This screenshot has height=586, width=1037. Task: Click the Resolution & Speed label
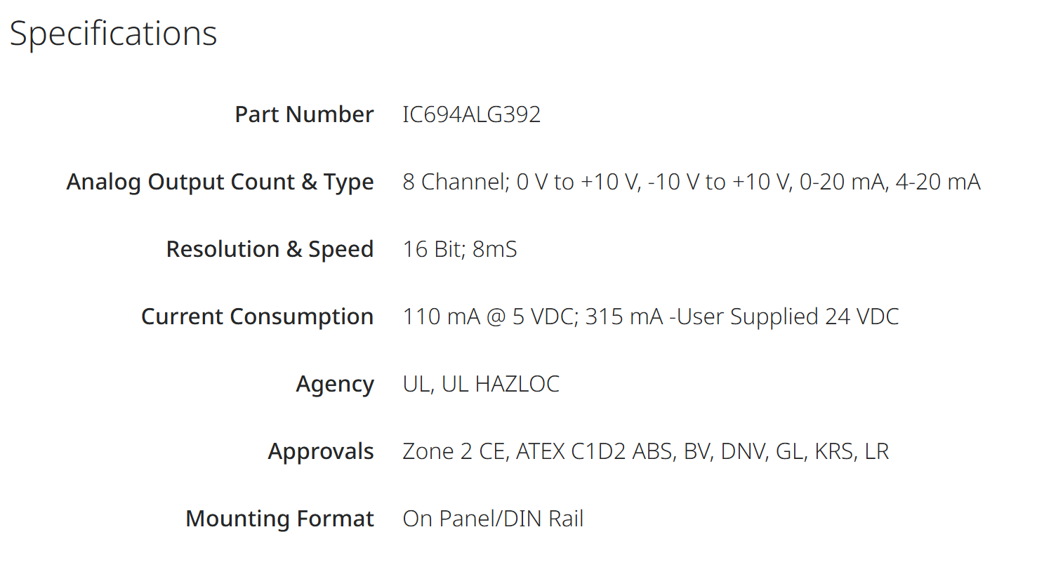(x=270, y=249)
